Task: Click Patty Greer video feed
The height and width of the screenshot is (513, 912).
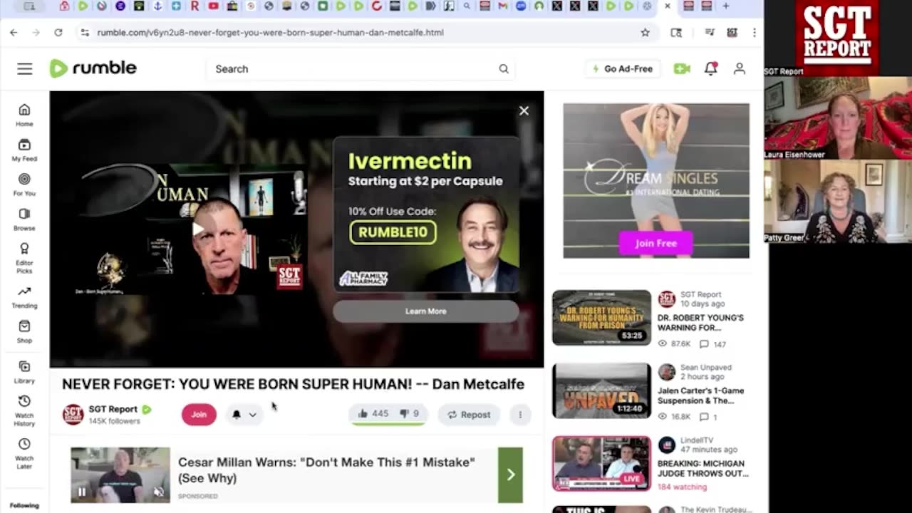Action: pos(838,202)
